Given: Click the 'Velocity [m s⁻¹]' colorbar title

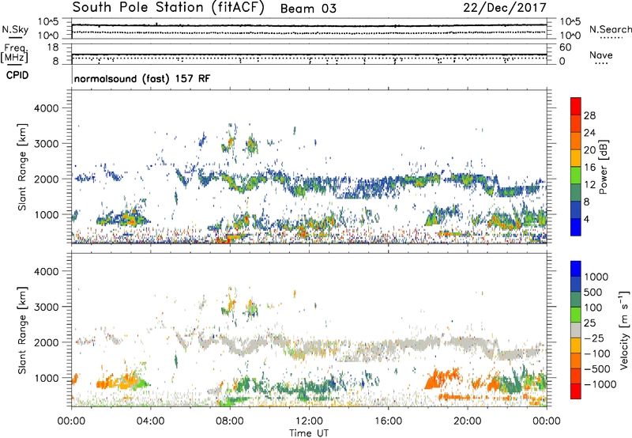Looking at the screenshot, I should tap(623, 330).
